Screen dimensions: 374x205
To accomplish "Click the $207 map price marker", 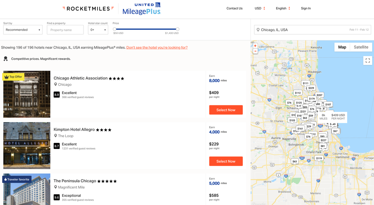I will pyautogui.click(x=319, y=95).
